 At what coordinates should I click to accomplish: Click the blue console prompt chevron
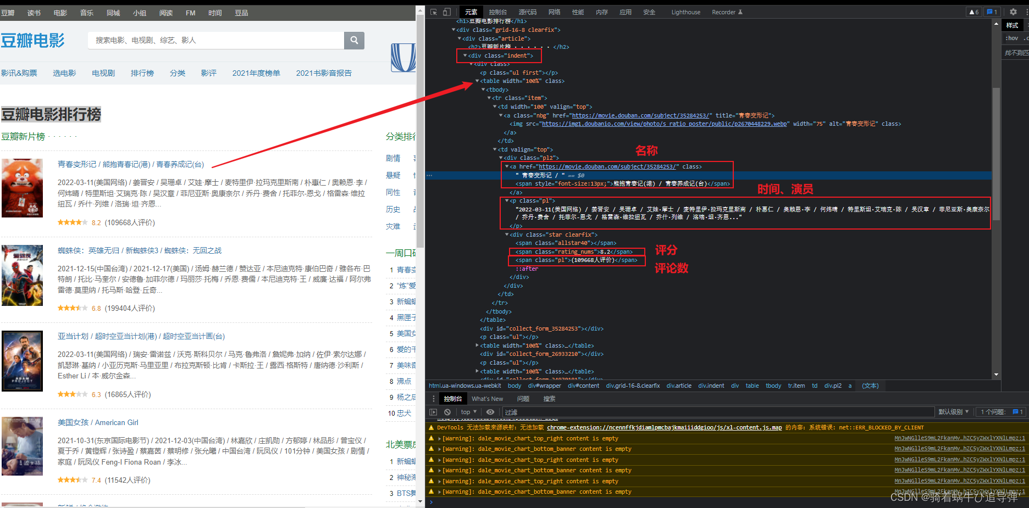431,501
